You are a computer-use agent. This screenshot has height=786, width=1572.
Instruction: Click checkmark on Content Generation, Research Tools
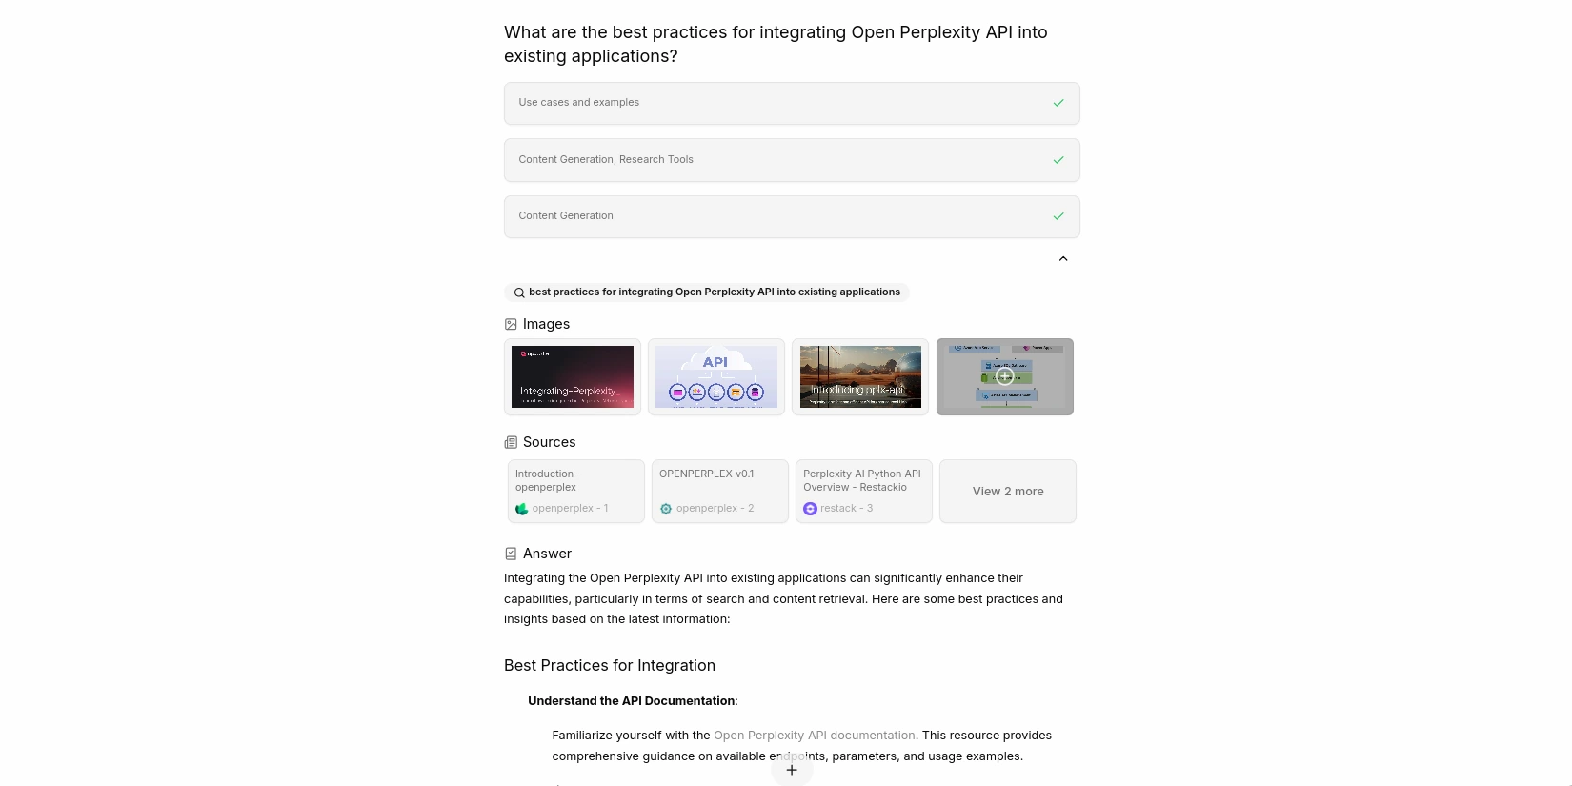1058,160
